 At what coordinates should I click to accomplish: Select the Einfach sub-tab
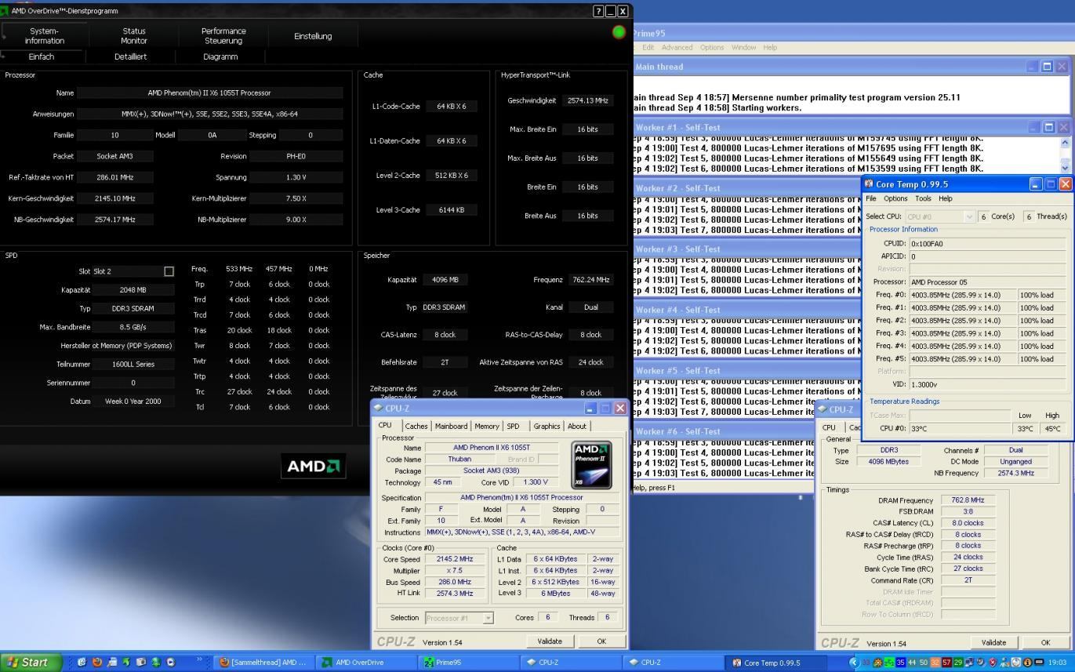tap(42, 56)
